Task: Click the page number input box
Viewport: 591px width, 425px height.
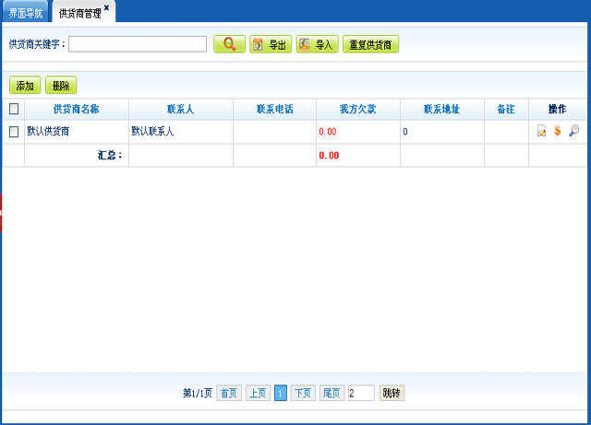Action: pos(361,394)
